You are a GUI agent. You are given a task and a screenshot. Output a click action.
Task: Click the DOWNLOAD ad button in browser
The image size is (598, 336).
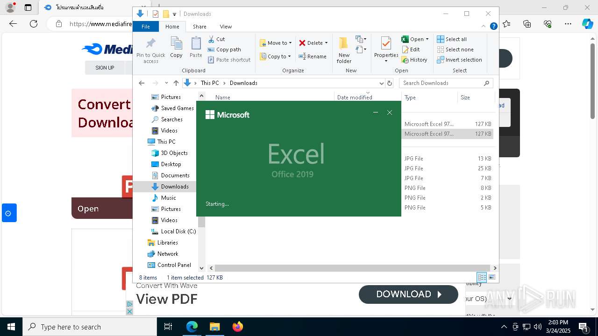(x=408, y=294)
